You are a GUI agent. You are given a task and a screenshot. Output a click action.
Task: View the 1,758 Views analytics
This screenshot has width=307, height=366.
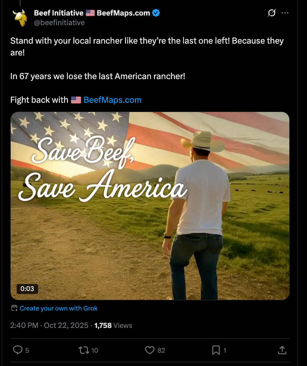[x=113, y=325]
